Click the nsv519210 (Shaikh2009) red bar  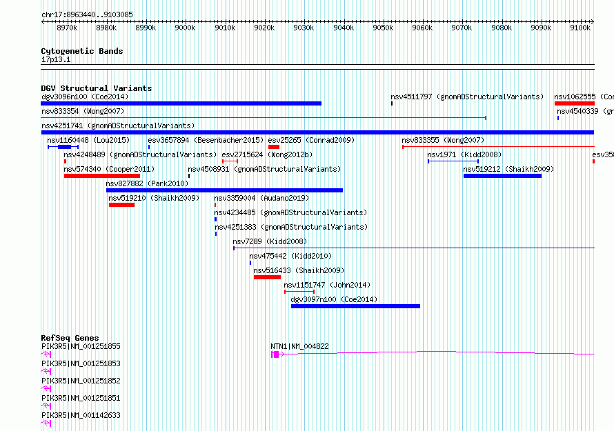coord(121,205)
